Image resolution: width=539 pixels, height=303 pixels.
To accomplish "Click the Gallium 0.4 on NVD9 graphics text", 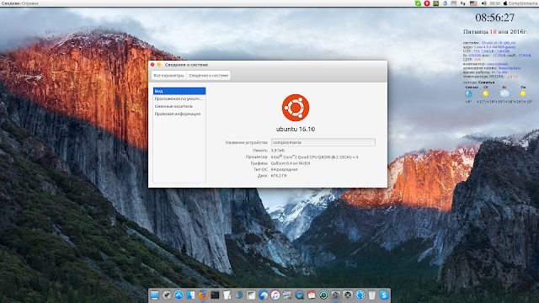I will pos(291,163).
